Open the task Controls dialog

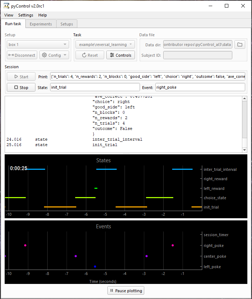point(121,55)
